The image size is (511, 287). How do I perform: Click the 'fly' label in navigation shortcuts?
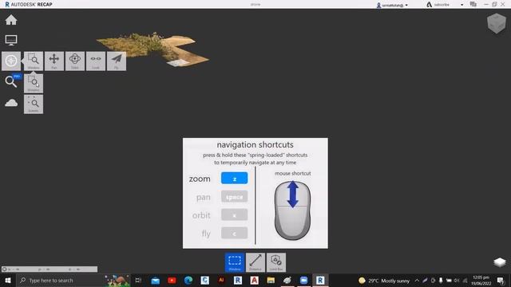(206, 234)
